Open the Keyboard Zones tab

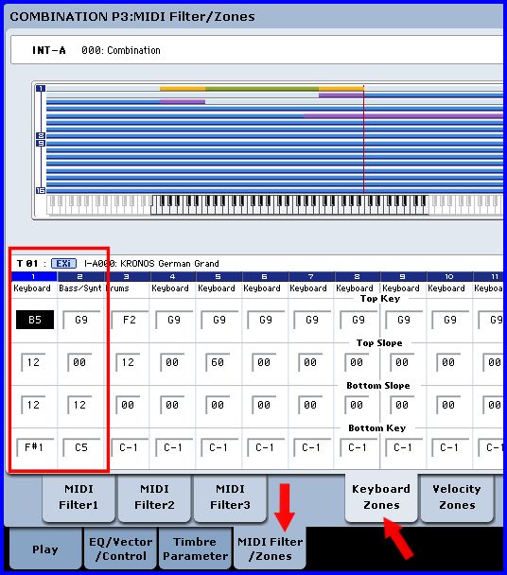(381, 497)
